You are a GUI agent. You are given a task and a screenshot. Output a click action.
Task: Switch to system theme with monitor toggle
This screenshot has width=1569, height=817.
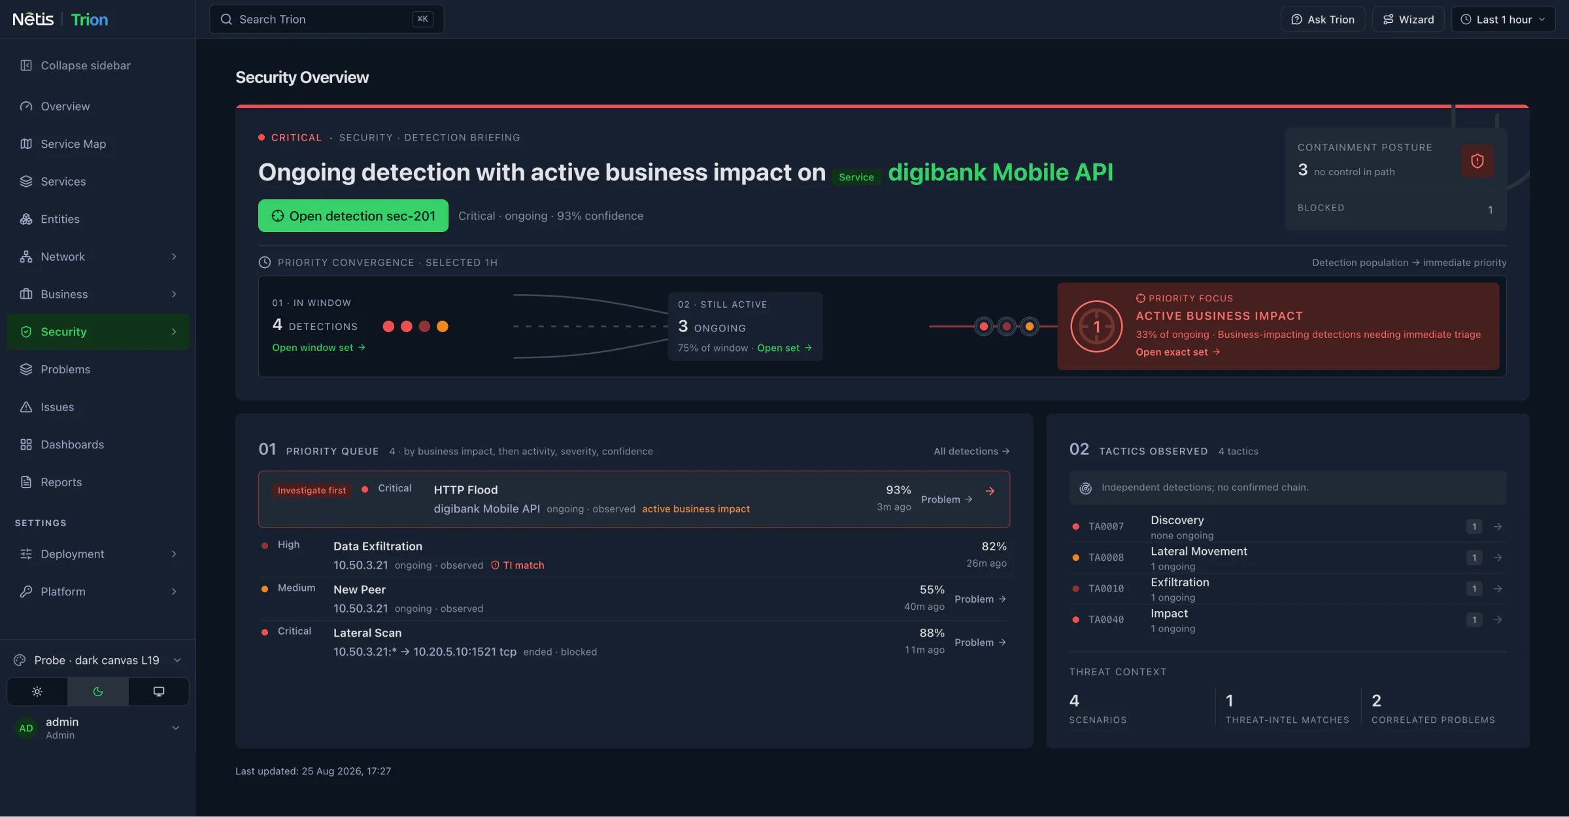pyautogui.click(x=159, y=692)
